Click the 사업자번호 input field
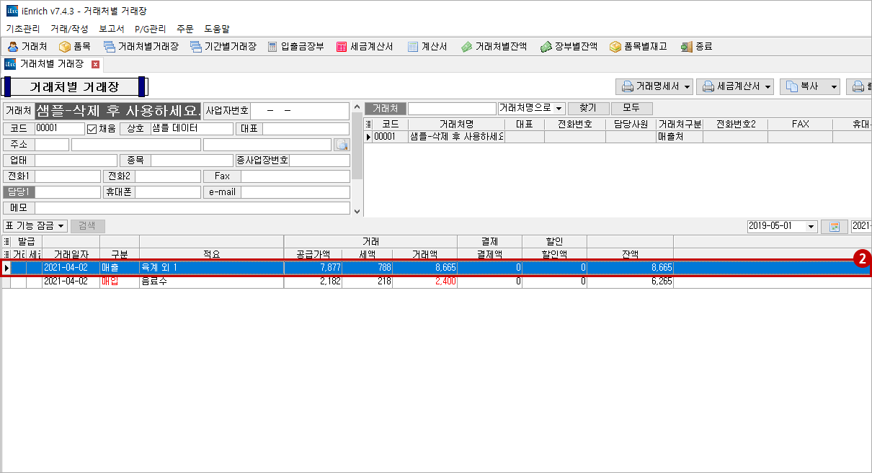This screenshot has height=473, width=872. [x=300, y=110]
